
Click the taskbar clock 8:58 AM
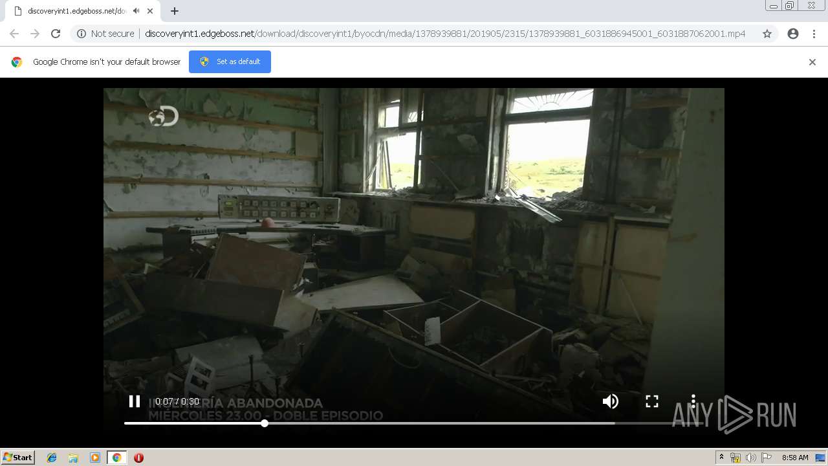[x=795, y=458]
